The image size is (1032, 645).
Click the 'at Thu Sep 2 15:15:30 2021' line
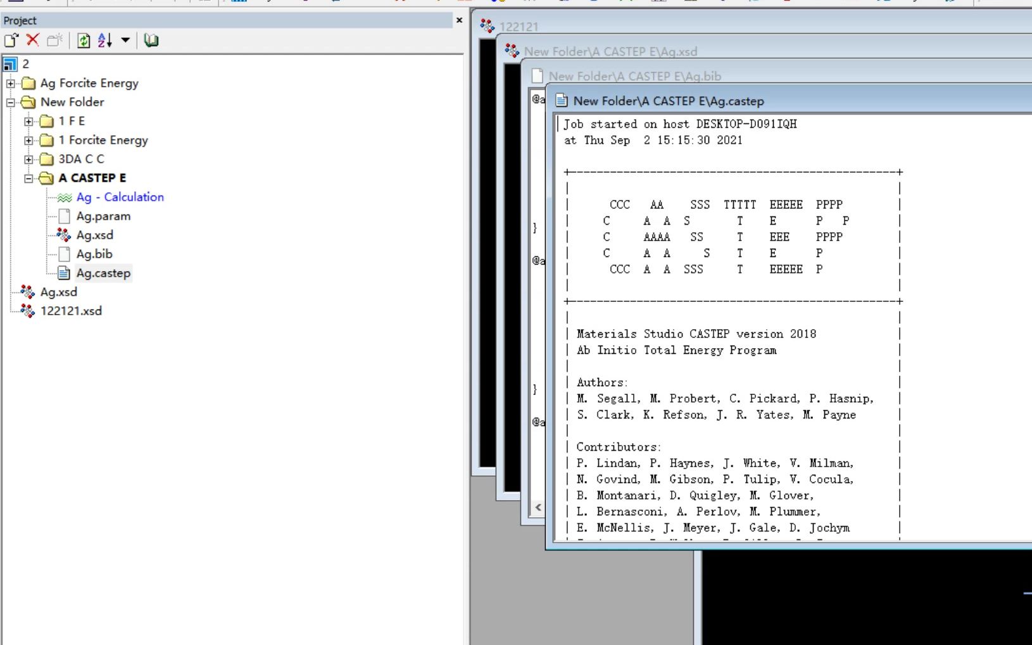point(653,140)
